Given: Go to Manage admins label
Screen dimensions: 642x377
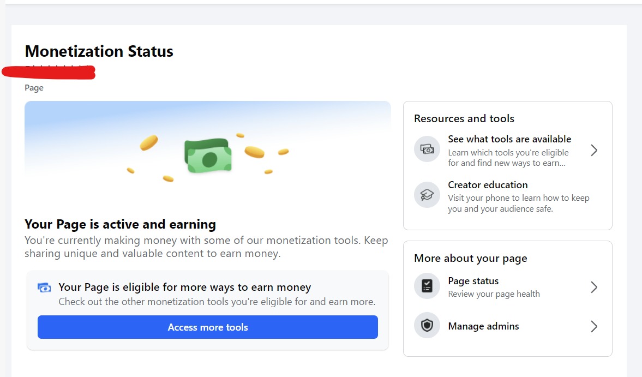Looking at the screenshot, I should click(483, 326).
